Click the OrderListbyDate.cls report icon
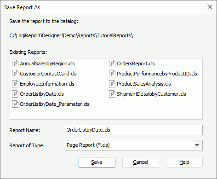217x179 pixels. click(15, 94)
